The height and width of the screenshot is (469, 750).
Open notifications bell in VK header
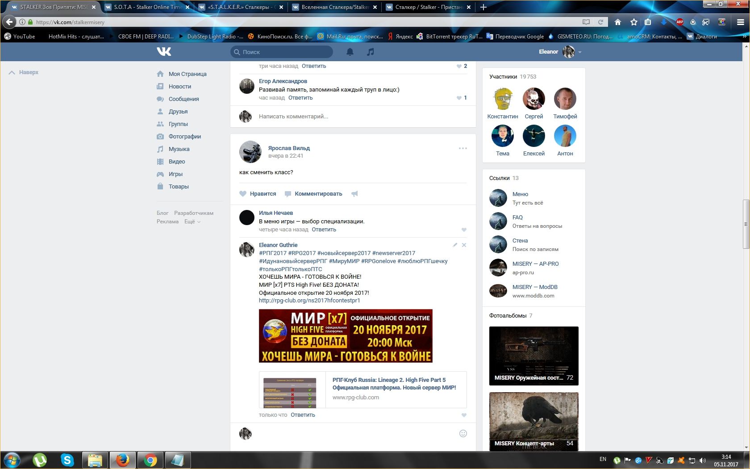pyautogui.click(x=350, y=52)
